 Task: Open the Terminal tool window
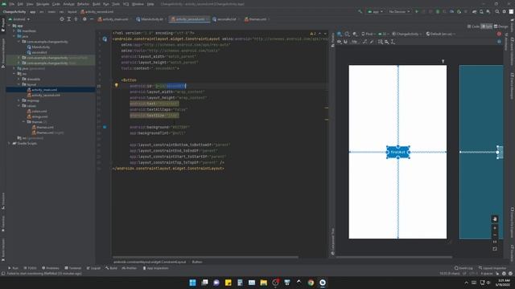(72, 268)
